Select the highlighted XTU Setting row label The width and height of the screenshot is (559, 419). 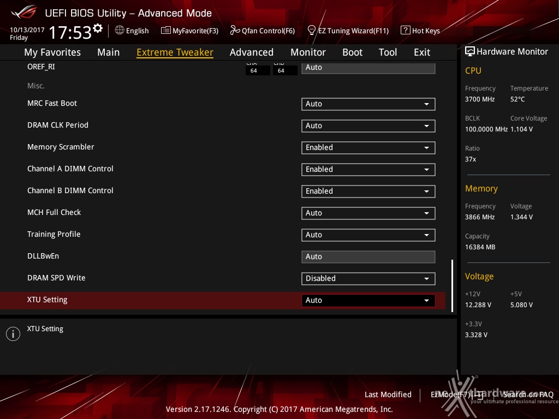[x=47, y=300]
